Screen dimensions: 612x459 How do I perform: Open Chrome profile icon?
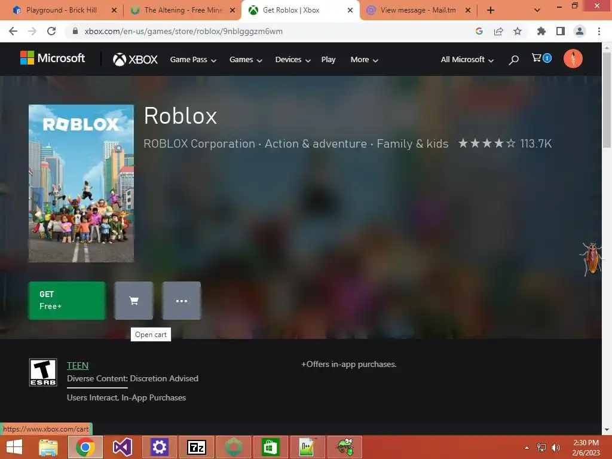coord(580,31)
